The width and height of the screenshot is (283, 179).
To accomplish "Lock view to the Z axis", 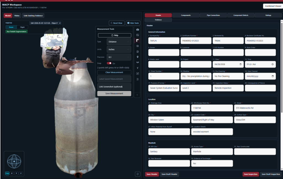I will (21, 173).
